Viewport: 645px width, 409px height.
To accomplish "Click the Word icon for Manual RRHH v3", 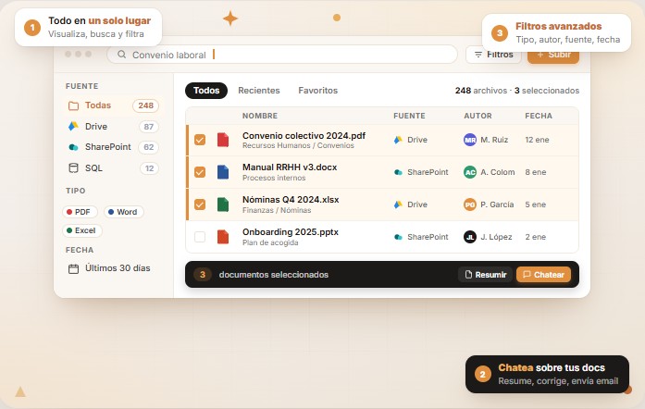I will point(223,172).
